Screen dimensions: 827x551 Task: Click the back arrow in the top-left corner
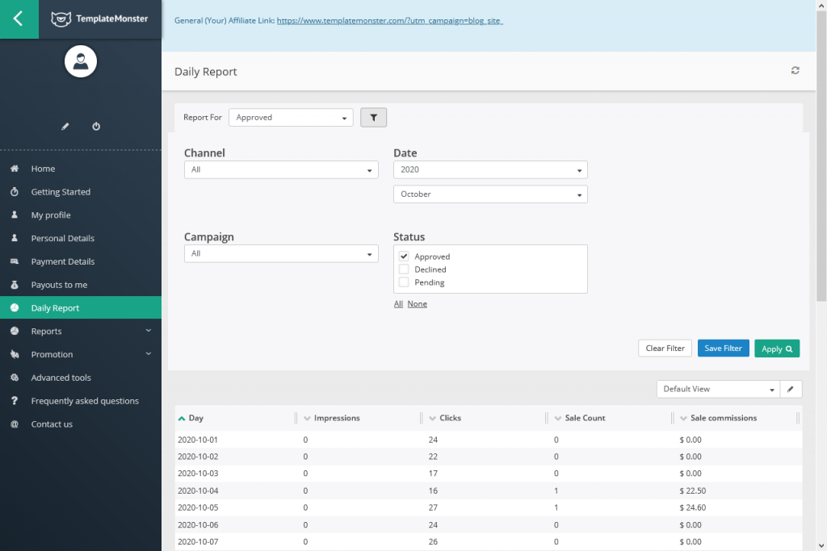tap(19, 19)
